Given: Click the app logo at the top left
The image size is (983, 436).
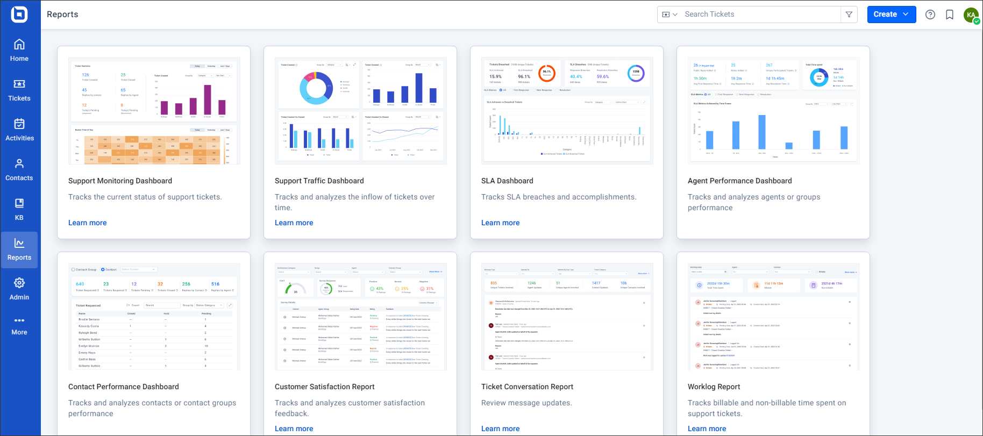Looking at the screenshot, I should pos(19,14).
